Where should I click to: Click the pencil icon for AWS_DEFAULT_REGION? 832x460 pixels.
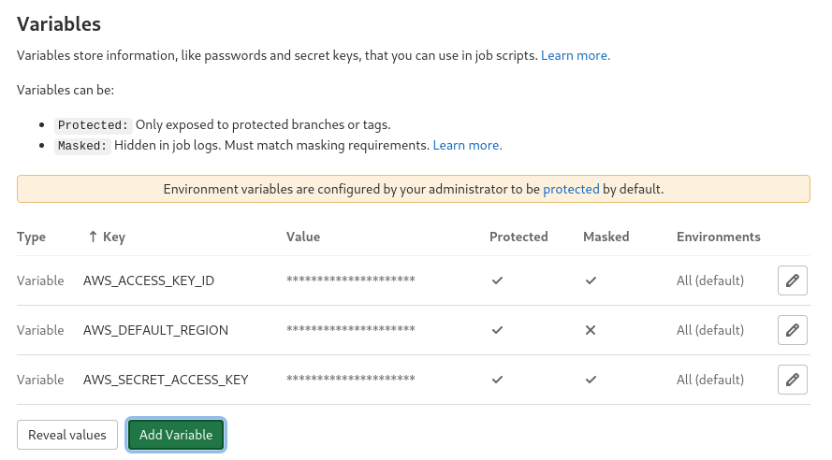[x=792, y=330]
